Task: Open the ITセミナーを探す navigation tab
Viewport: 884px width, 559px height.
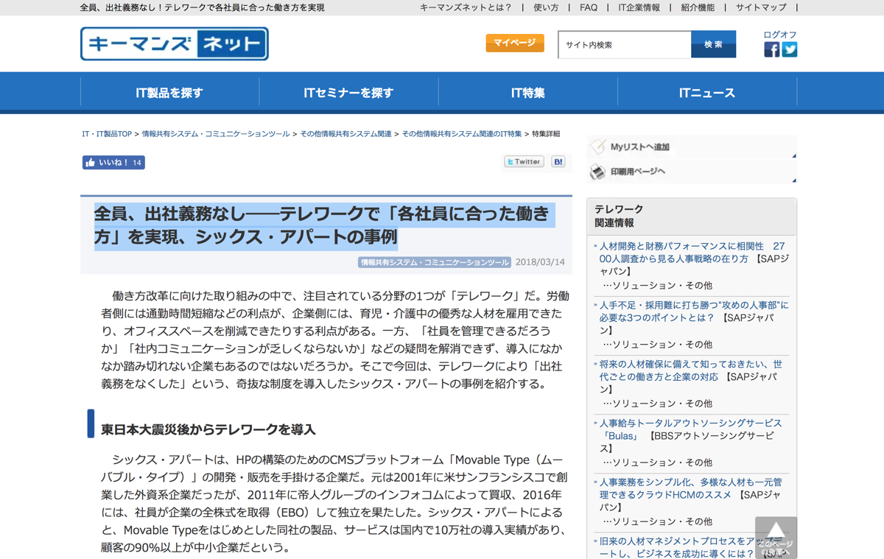Action: coord(348,93)
